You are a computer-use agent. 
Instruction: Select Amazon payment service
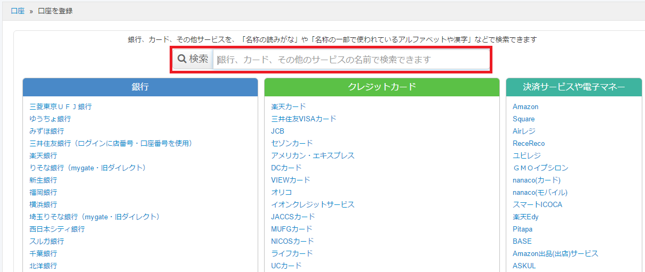[525, 106]
